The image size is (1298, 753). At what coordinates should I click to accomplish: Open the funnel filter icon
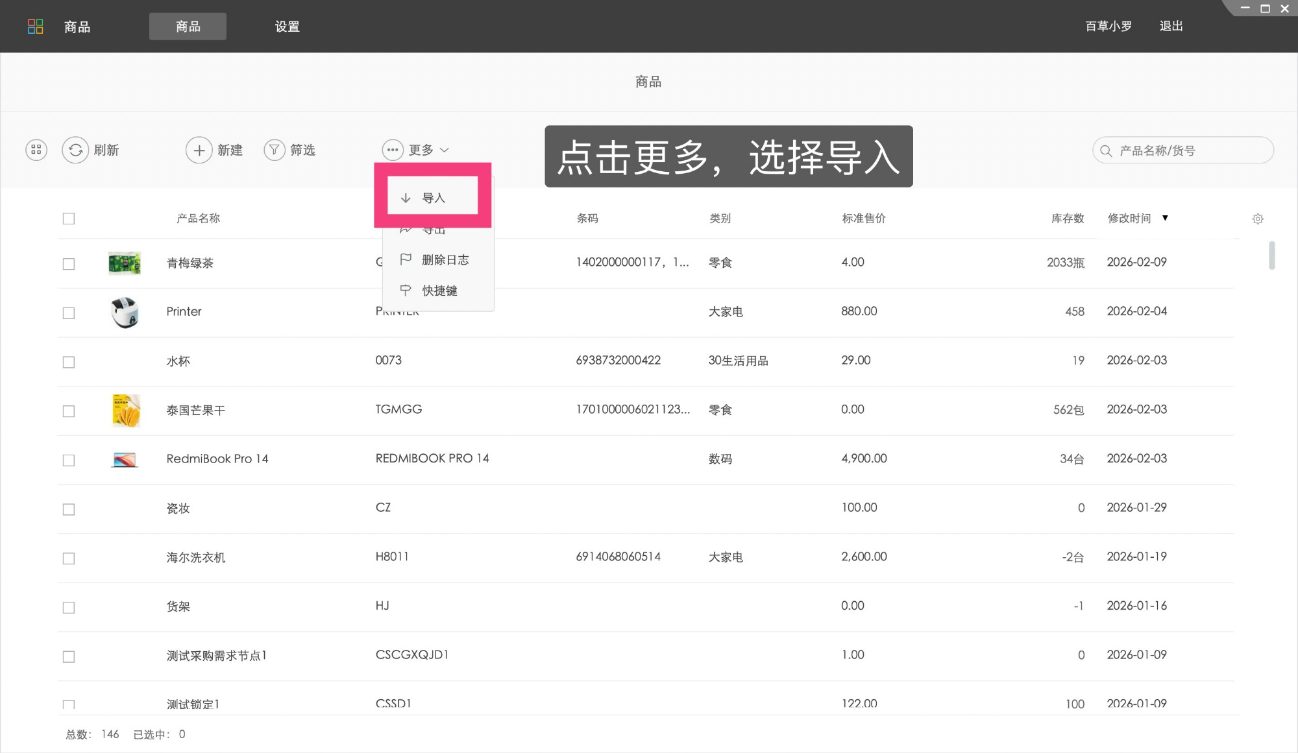click(x=275, y=150)
